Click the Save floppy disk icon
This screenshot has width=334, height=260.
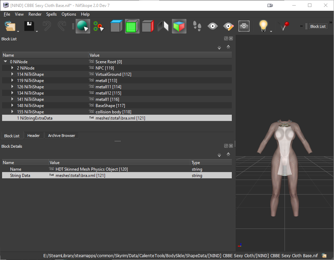point(29,26)
